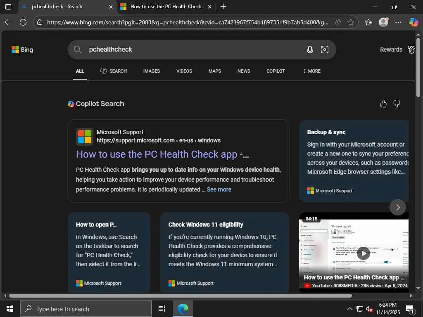The height and width of the screenshot is (317, 423).
Task: Click the horizontal page scrollbar thumb
Action: pyautogui.click(x=181, y=296)
